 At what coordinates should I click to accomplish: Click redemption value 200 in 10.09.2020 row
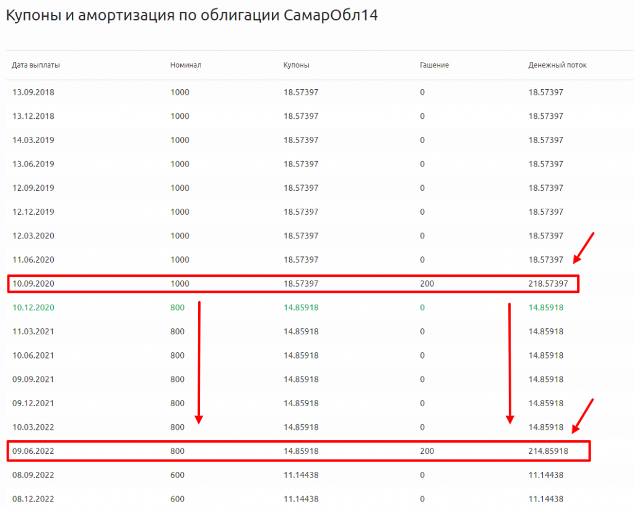click(x=427, y=284)
